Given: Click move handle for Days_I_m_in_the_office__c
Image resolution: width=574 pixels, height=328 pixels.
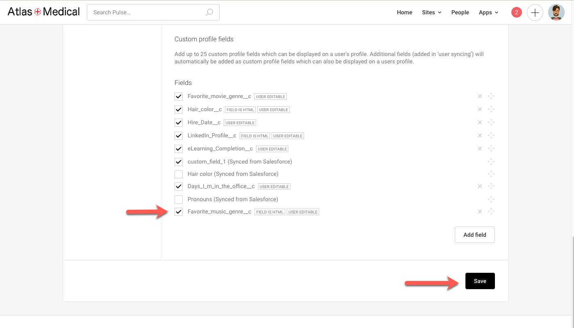Looking at the screenshot, I should [491, 186].
